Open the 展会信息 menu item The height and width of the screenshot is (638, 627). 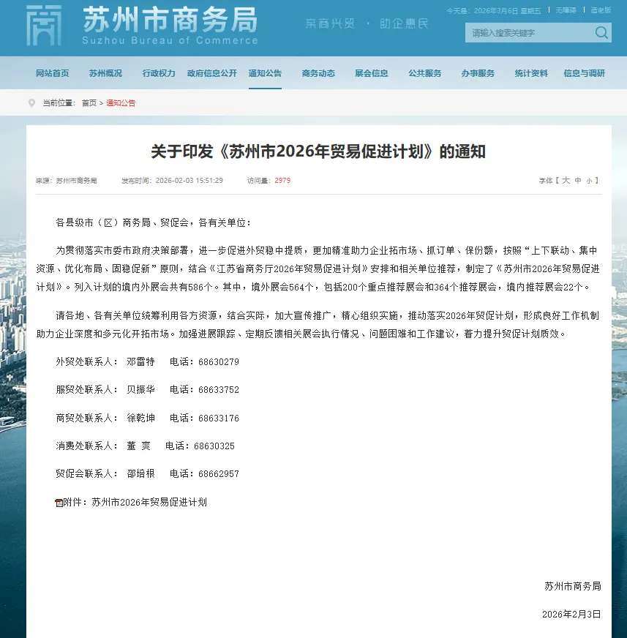tap(372, 73)
